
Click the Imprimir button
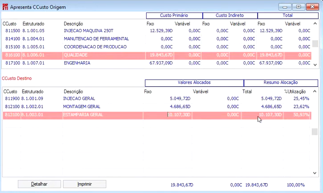pos(85,184)
